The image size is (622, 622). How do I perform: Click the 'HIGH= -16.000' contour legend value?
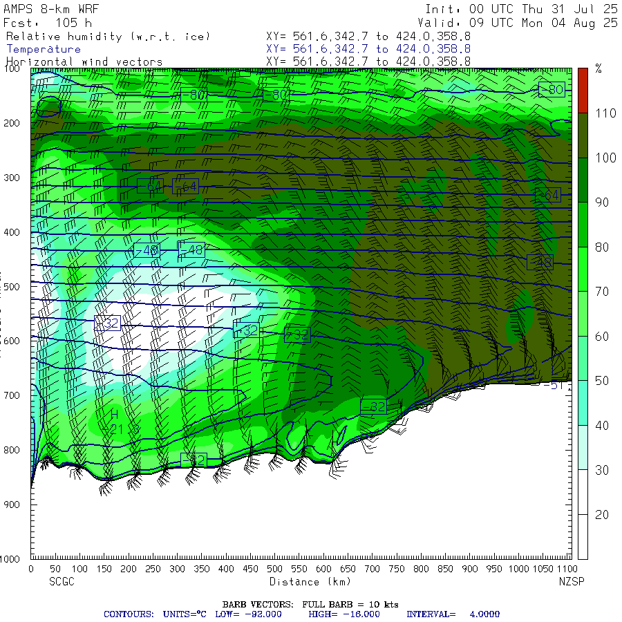[344, 614]
